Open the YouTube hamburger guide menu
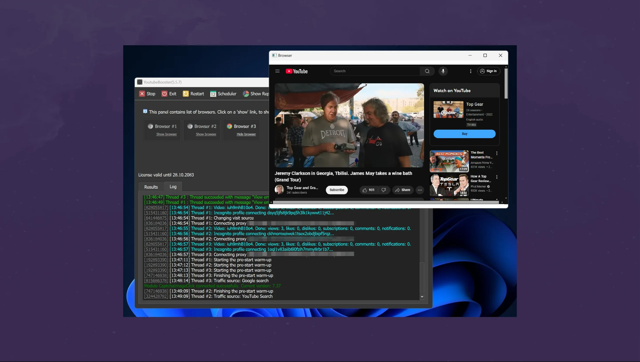 277,71
